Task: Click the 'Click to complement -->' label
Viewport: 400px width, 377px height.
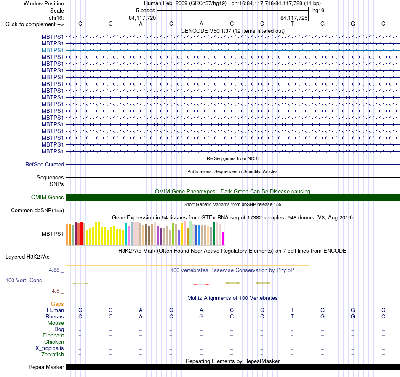Action: (35, 24)
